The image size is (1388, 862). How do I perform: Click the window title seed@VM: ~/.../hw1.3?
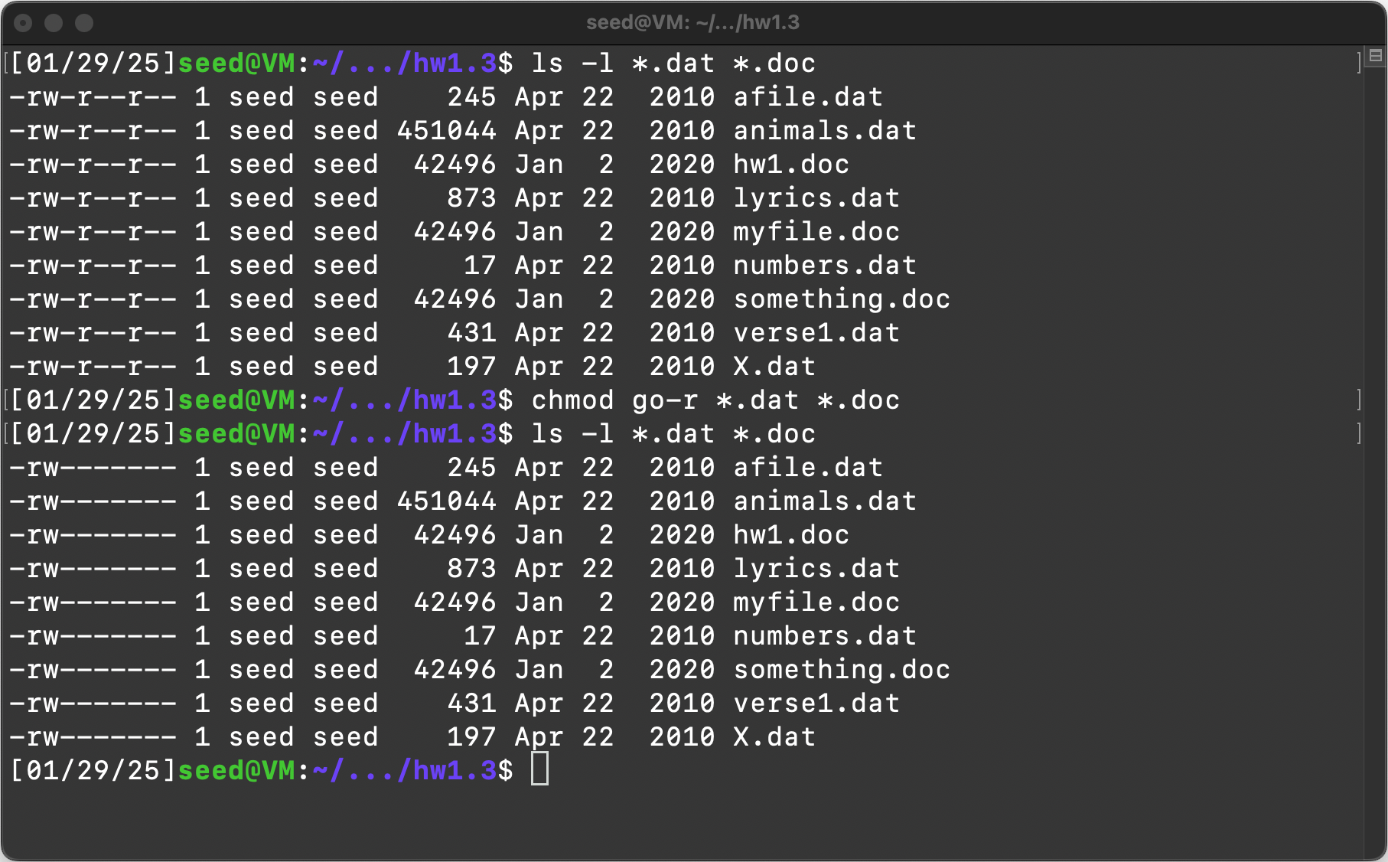(692, 23)
